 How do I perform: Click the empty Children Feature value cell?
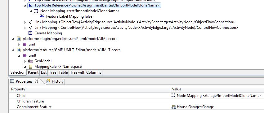(217, 101)
